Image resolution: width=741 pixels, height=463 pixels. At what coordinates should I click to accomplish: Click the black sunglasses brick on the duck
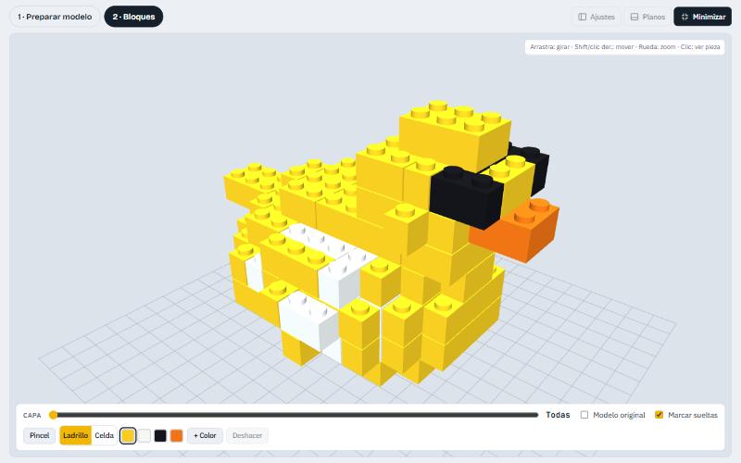coord(466,198)
